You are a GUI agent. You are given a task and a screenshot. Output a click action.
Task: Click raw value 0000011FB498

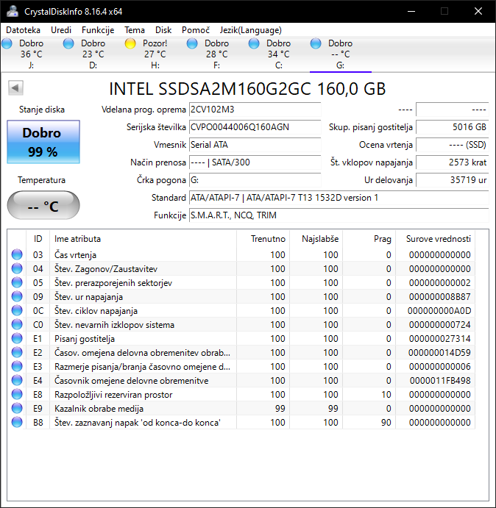[x=440, y=380]
